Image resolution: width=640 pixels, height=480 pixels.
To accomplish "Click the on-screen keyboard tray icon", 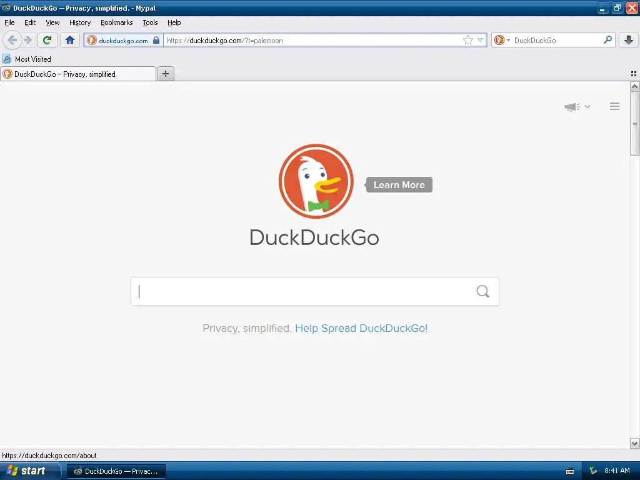I will click(570, 471).
